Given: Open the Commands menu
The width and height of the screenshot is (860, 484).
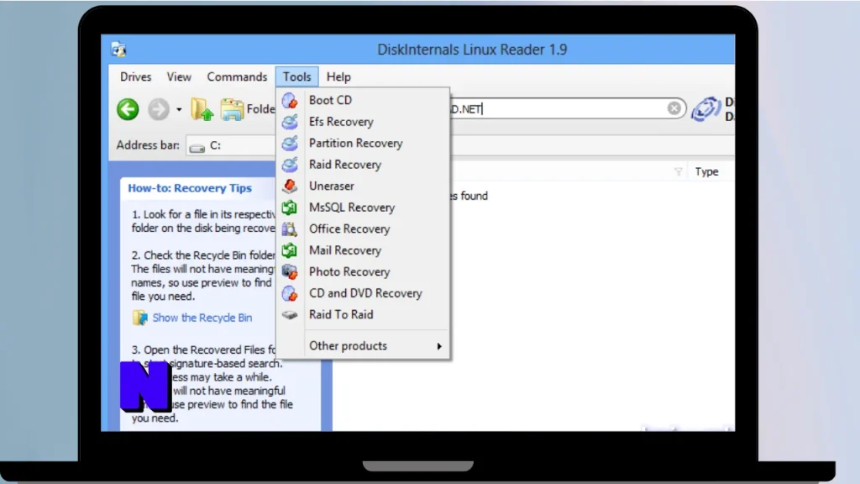Looking at the screenshot, I should (237, 76).
